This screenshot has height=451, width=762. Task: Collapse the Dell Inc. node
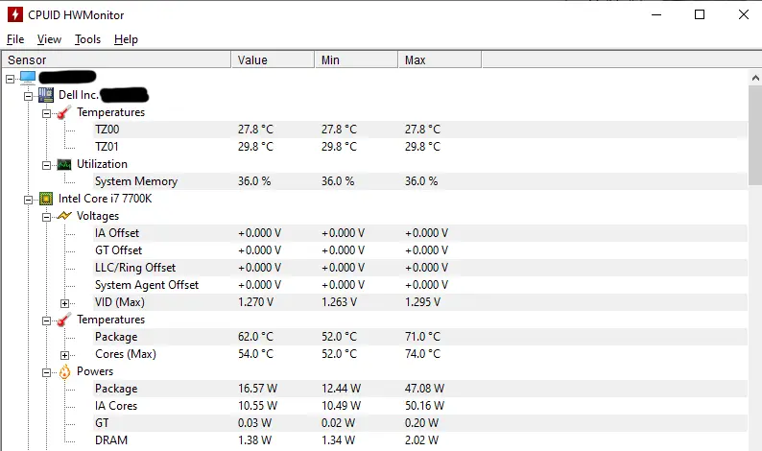pyautogui.click(x=28, y=96)
